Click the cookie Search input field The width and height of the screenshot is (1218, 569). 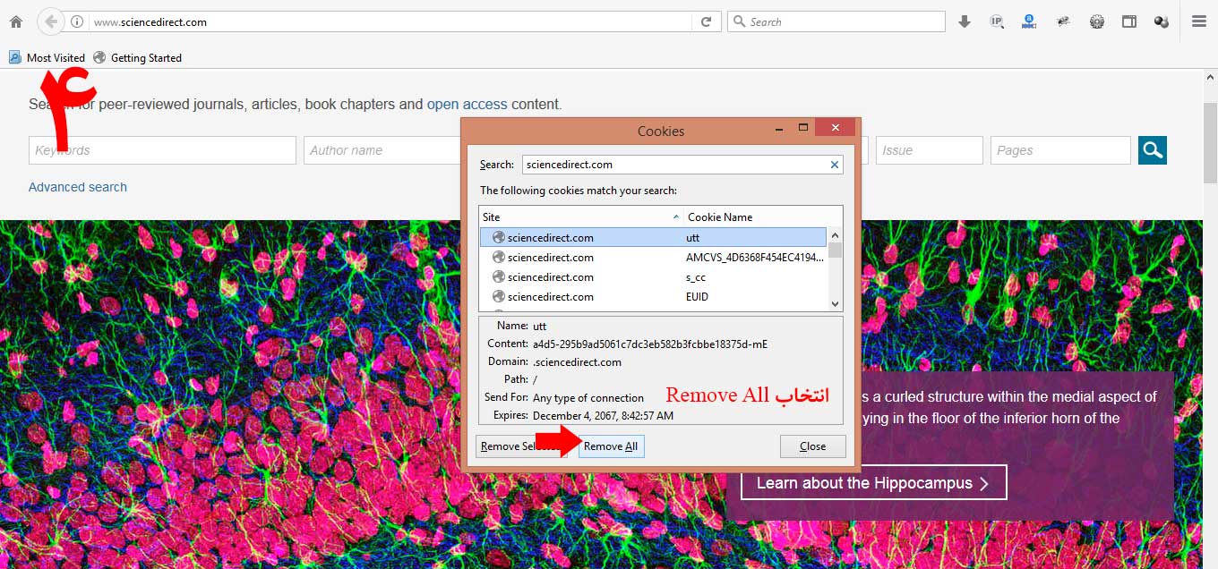(682, 165)
